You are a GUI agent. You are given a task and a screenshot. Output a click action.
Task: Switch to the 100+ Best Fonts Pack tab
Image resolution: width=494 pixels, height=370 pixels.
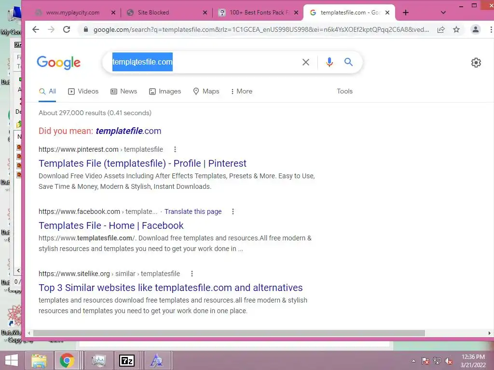tap(259, 13)
